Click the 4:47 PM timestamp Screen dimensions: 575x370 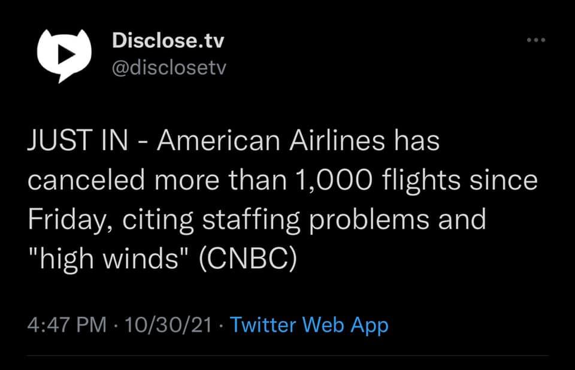click(67, 325)
